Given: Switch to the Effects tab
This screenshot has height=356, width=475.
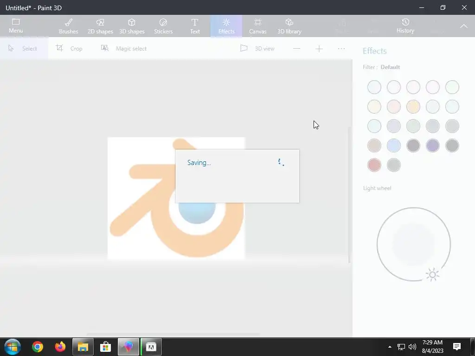Looking at the screenshot, I should point(226,26).
